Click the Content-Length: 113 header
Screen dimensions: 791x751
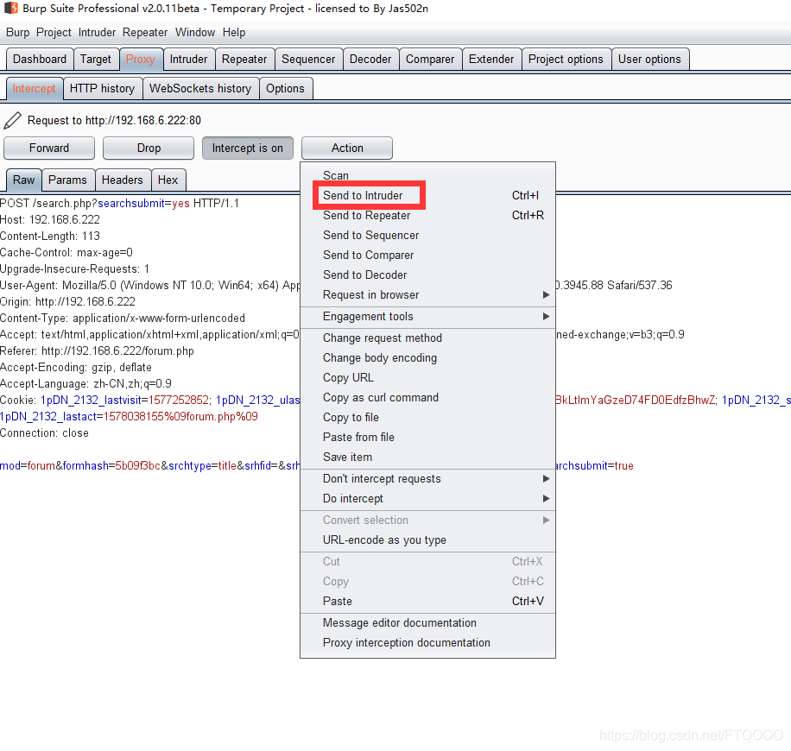(x=50, y=237)
